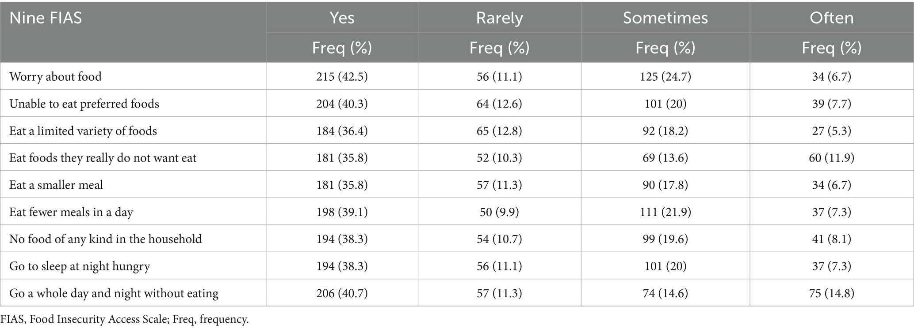Click the 'Go a whole day and night without eating' row
The image size is (914, 329).
point(457,293)
